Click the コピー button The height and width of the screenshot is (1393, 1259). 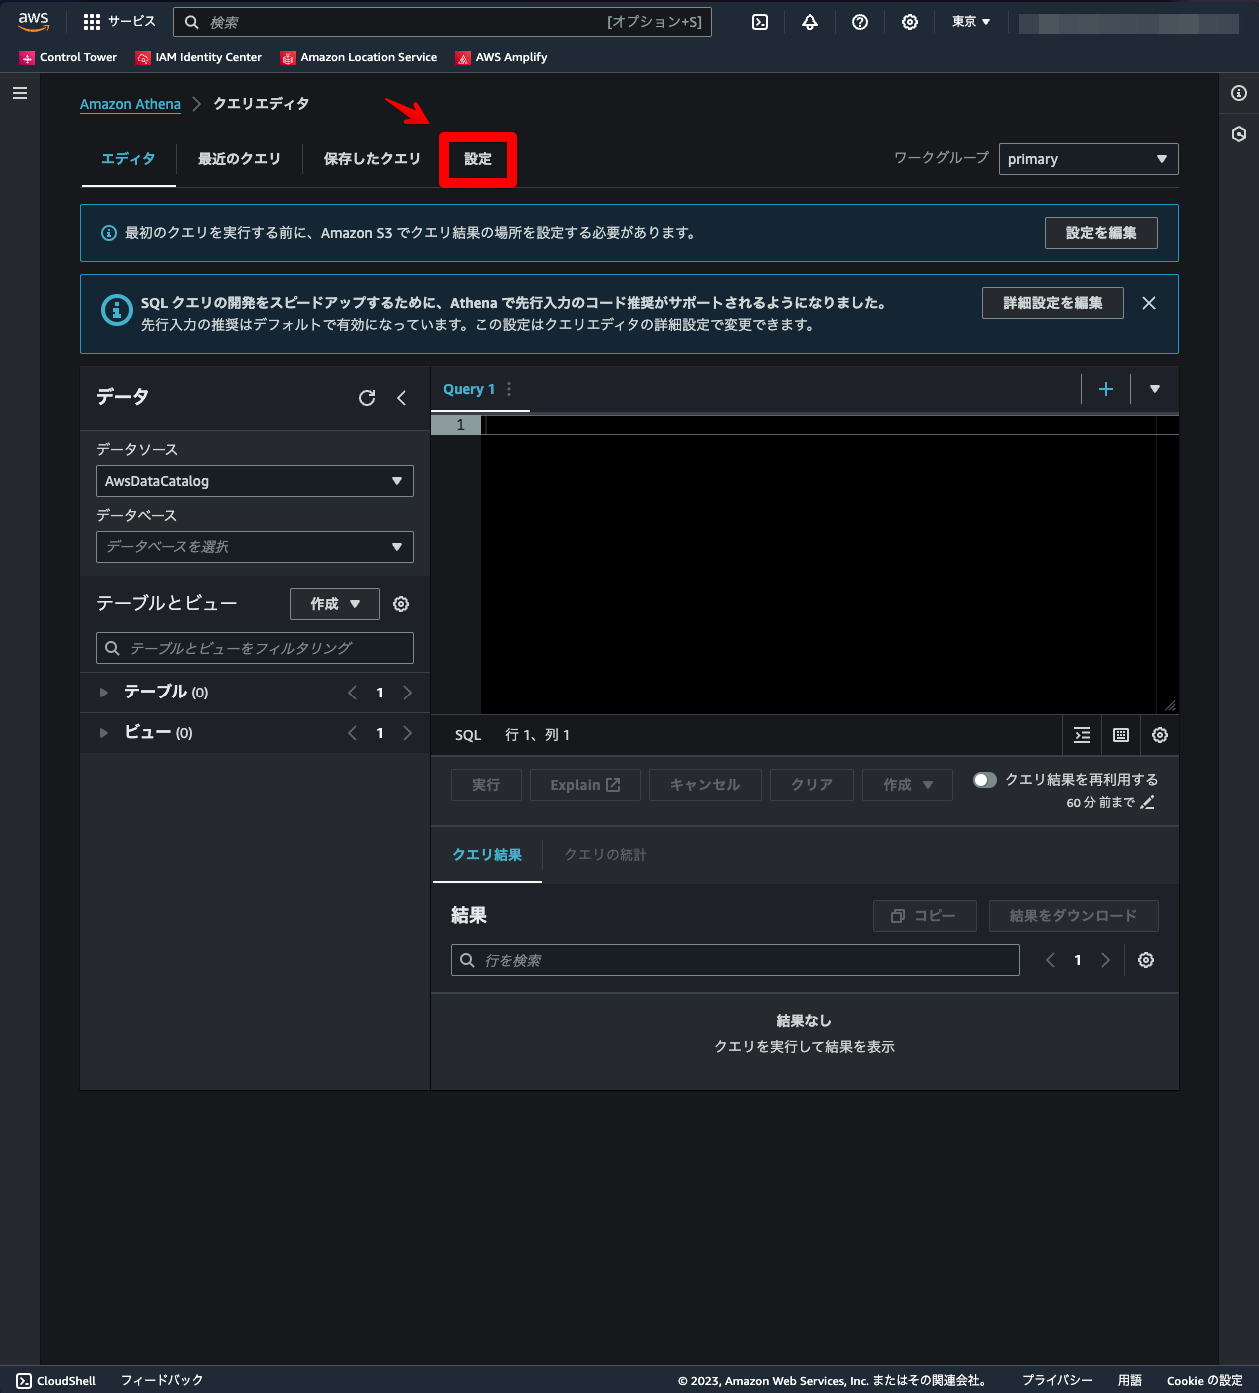point(925,916)
